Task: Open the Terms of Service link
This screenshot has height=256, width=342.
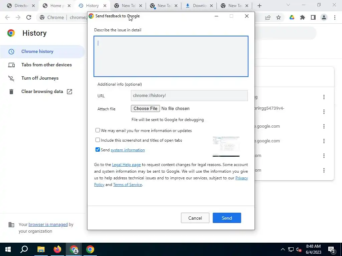Action: click(x=127, y=185)
